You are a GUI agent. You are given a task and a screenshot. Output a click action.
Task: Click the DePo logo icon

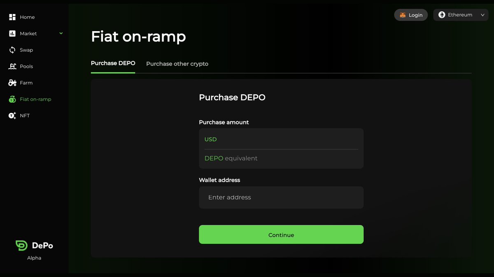pyautogui.click(x=21, y=245)
